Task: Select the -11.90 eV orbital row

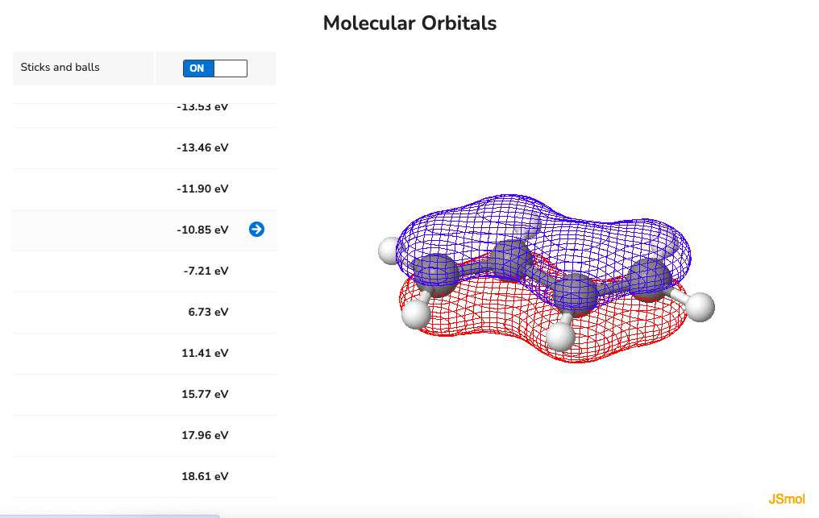Action: (x=144, y=189)
